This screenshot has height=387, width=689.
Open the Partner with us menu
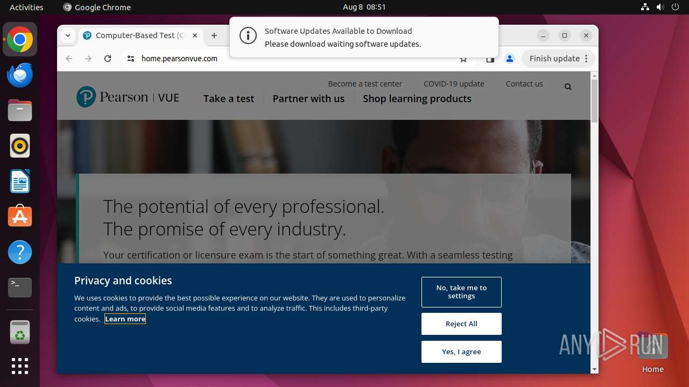point(308,98)
